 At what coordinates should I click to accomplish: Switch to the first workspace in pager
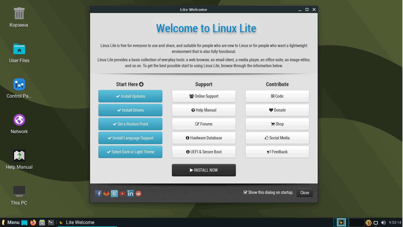point(341,223)
